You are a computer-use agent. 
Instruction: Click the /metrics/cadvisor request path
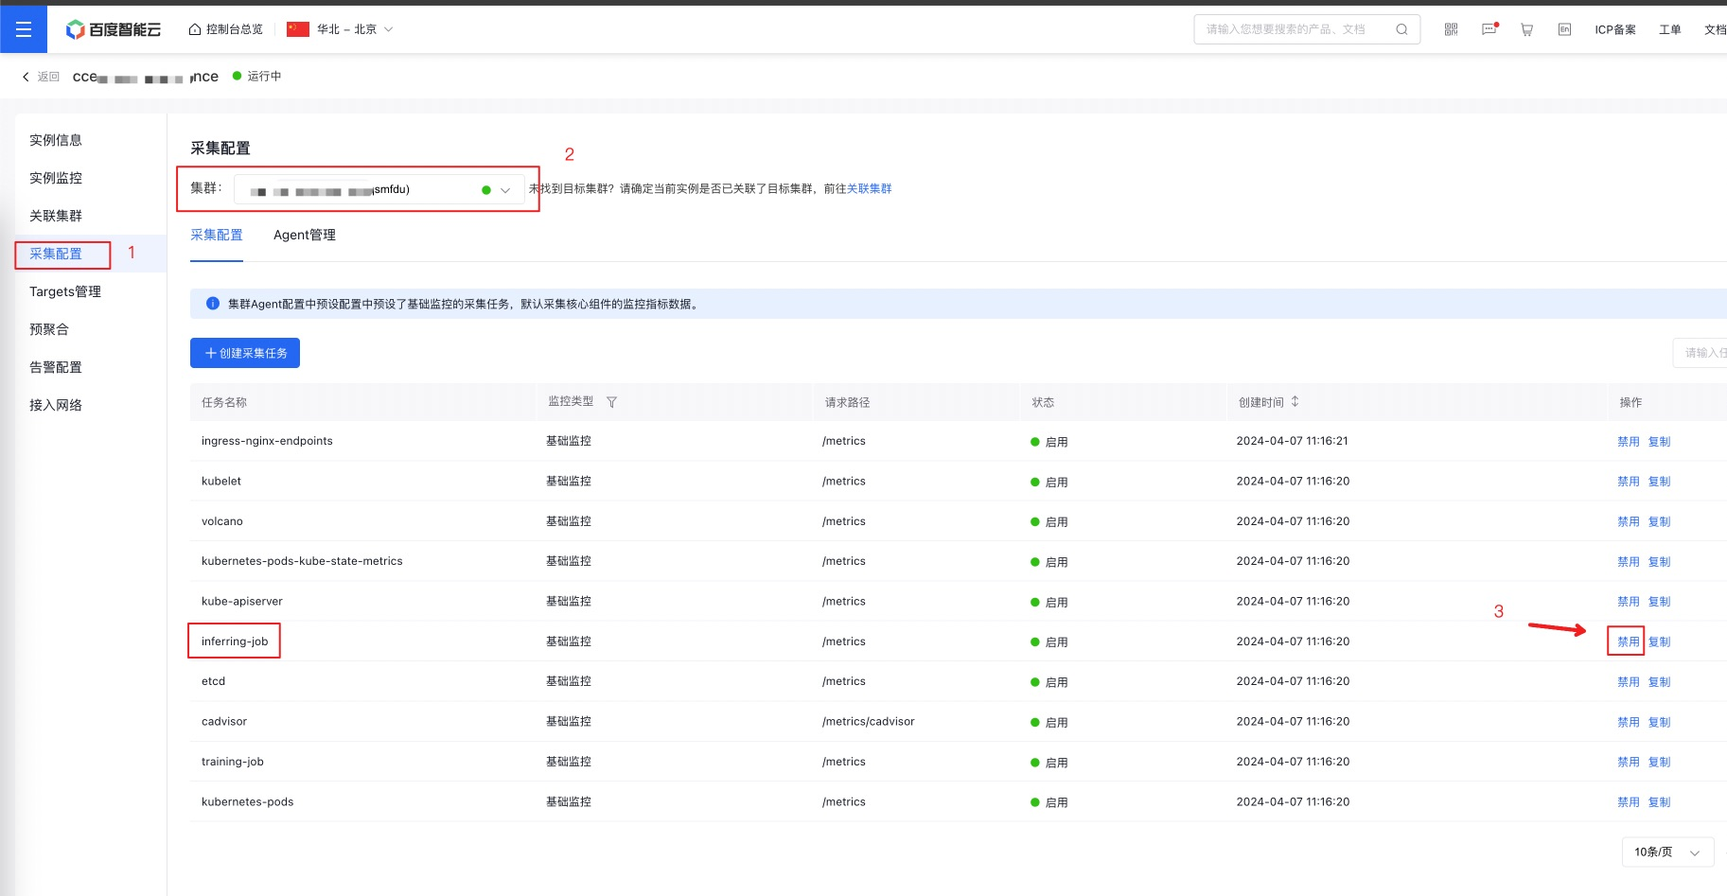(x=869, y=721)
